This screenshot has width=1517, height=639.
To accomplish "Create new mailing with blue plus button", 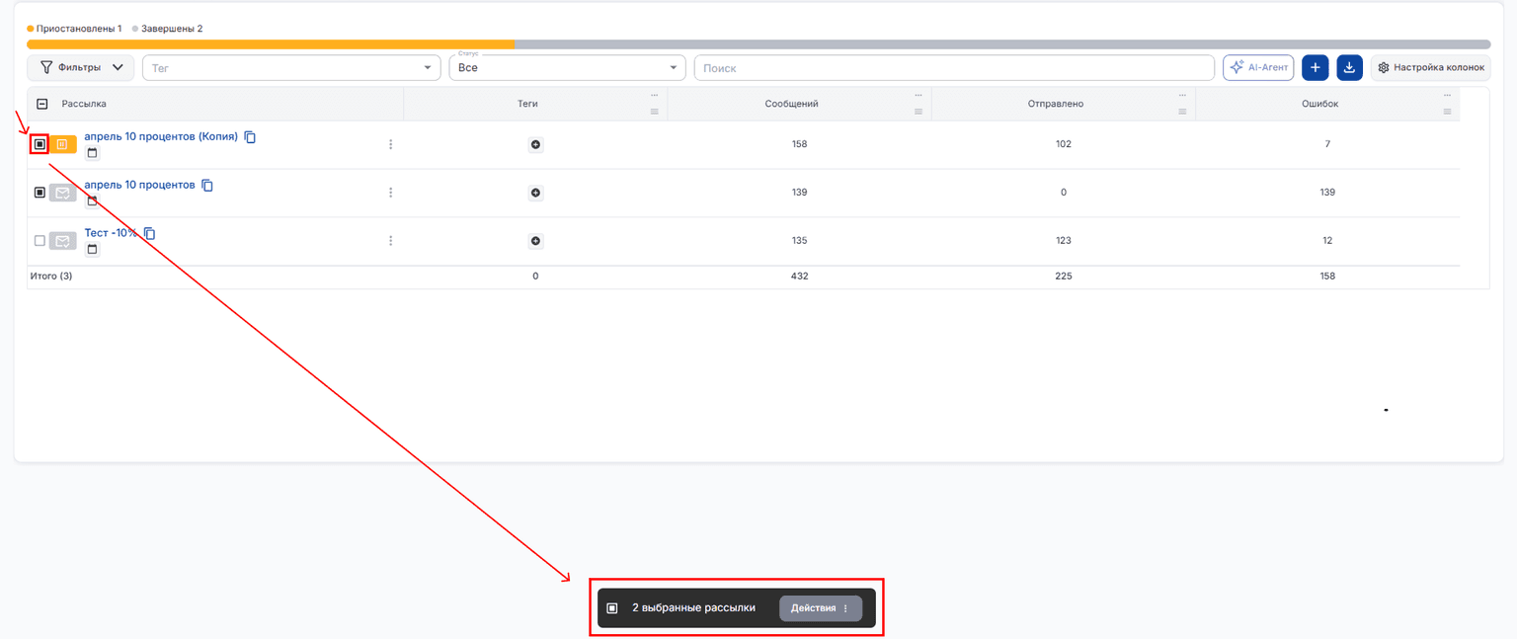I will [1315, 67].
